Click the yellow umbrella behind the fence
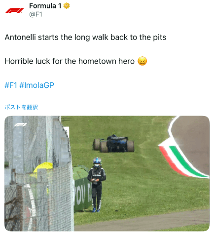The width and height of the screenshot is (214, 237). click(x=43, y=167)
